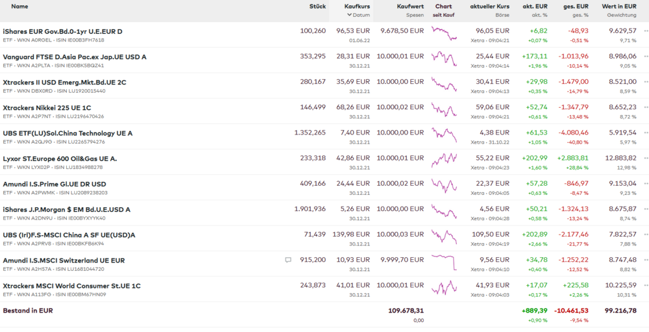Open the three-dot menu for Xtrackers Nikkei 225

(x=646, y=107)
